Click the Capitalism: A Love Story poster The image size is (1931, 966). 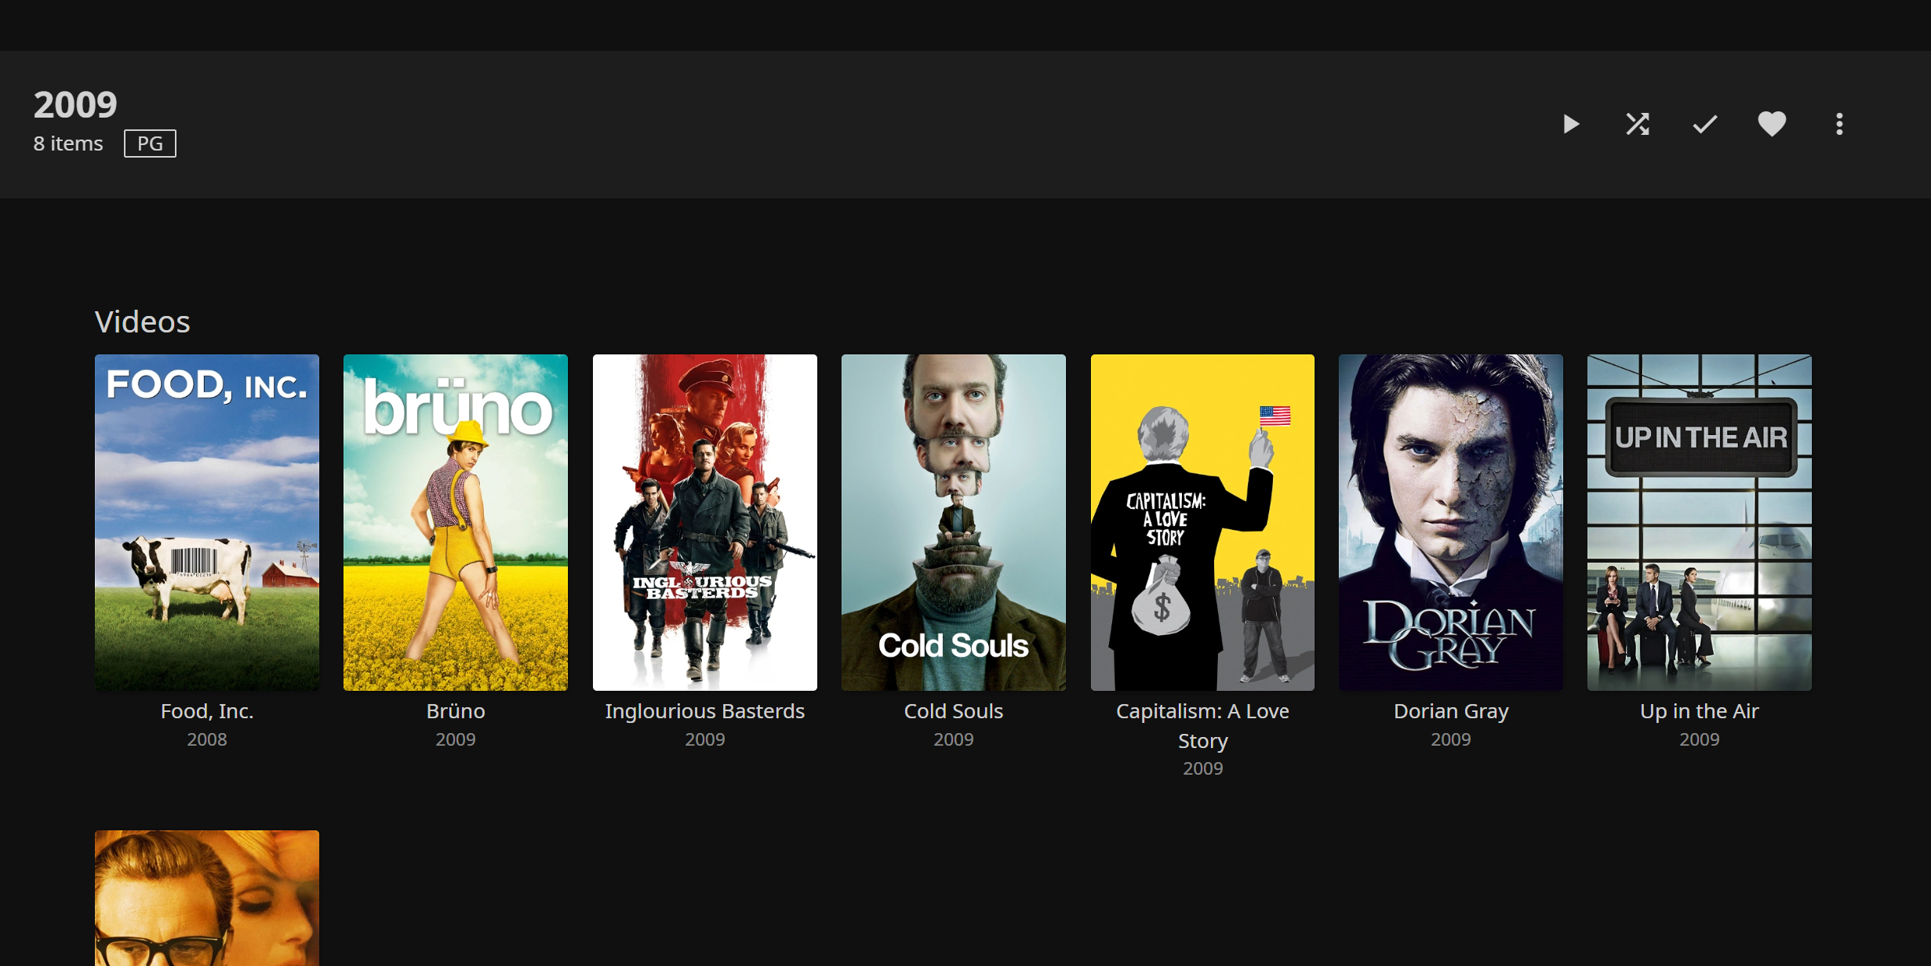[1202, 522]
